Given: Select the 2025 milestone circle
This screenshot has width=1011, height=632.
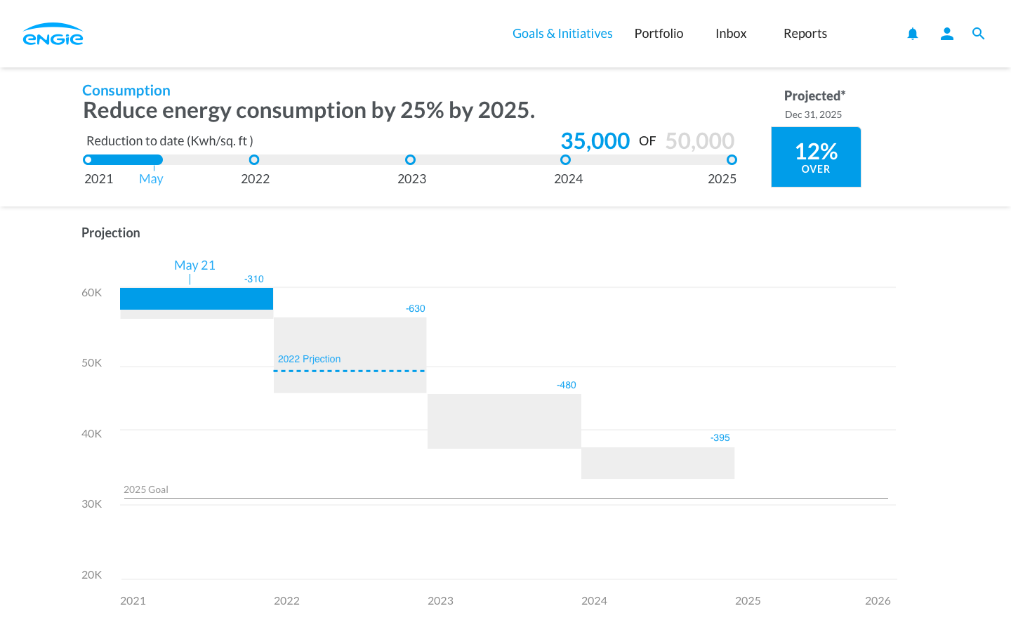Looking at the screenshot, I should [732, 160].
